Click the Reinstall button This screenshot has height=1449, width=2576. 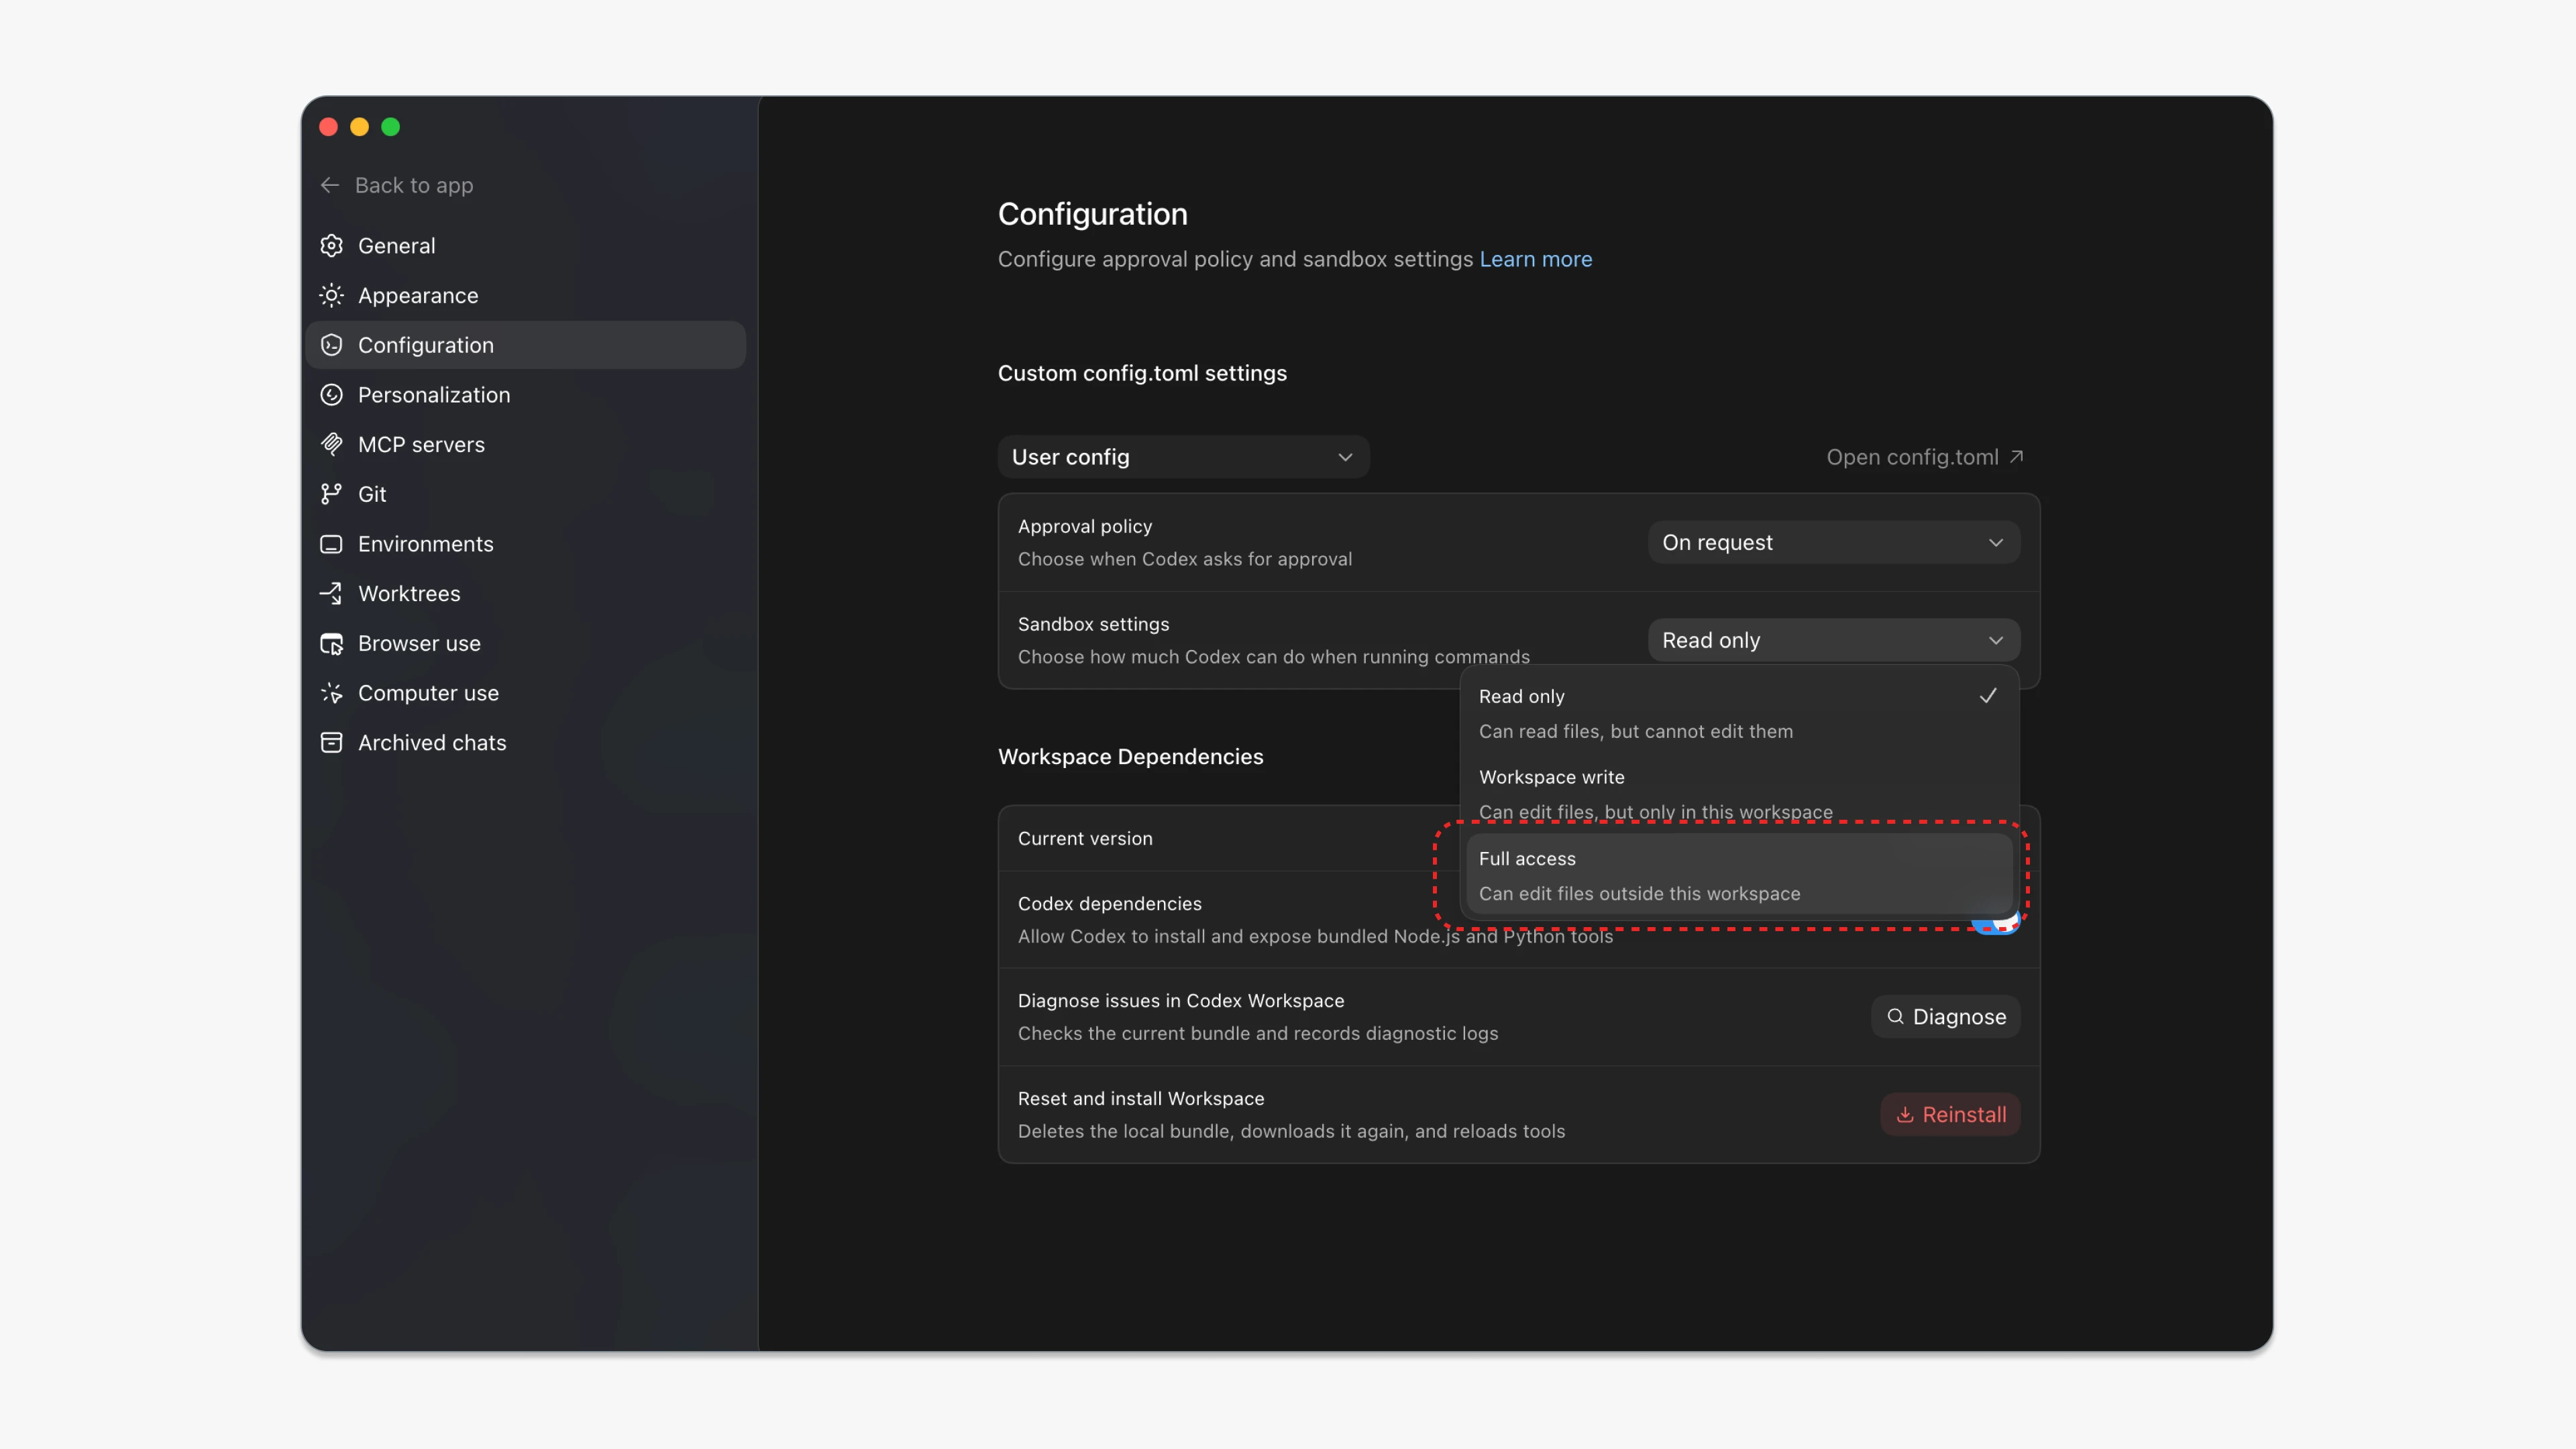click(1950, 1114)
